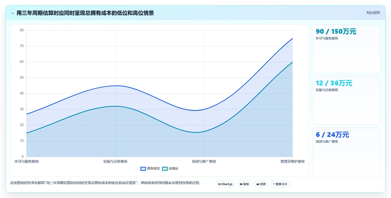391x198 pixels.
Task: Click the y-axis value 80
Action: [22, 30]
